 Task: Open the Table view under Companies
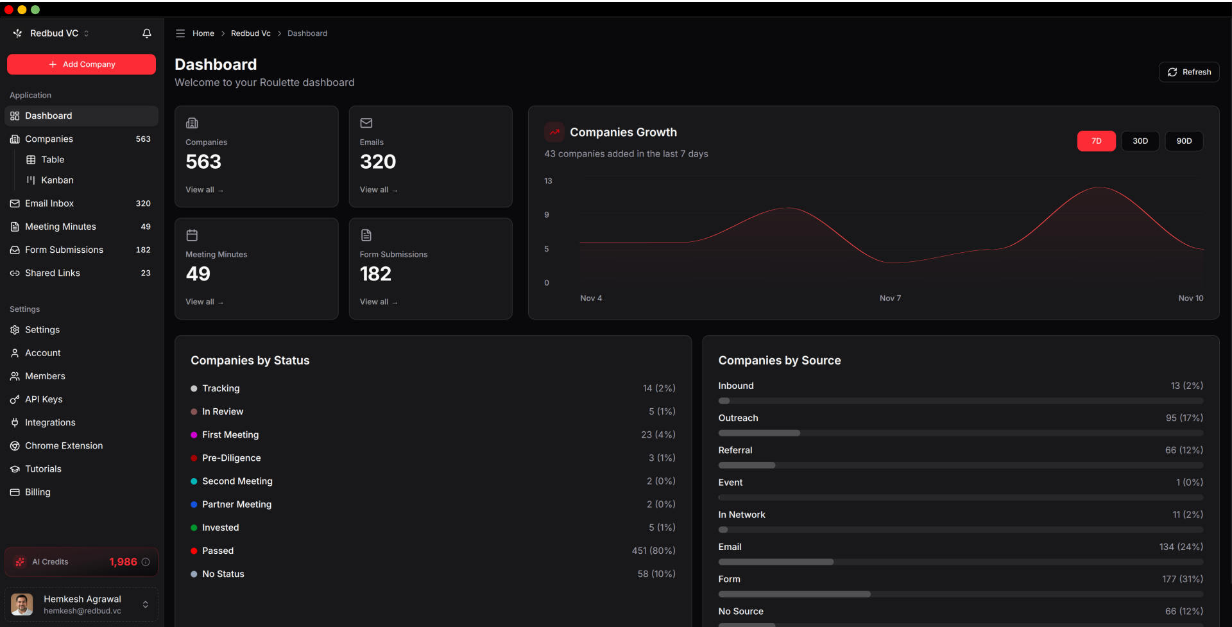click(x=53, y=160)
